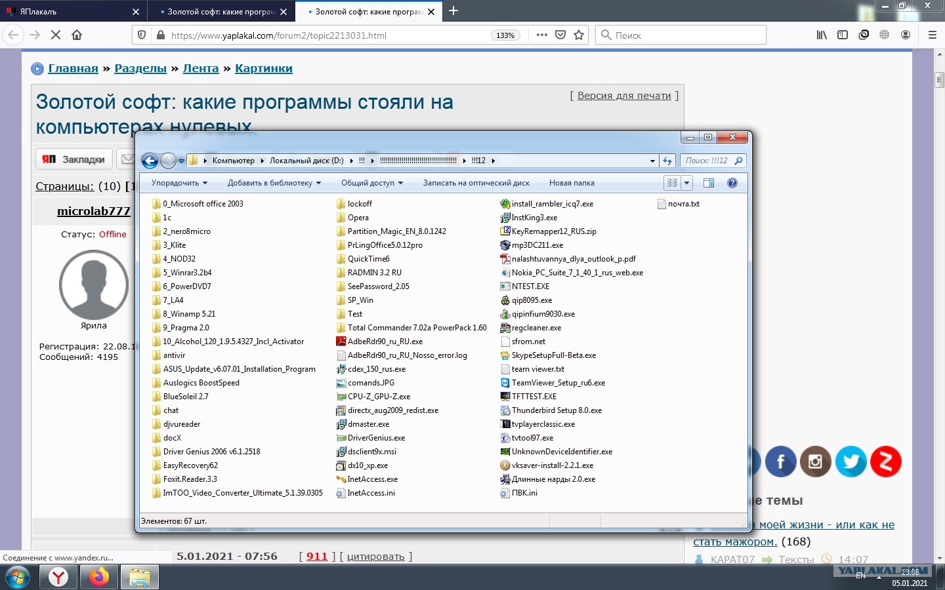
Task: Click the browser back arrow
Action: point(13,35)
